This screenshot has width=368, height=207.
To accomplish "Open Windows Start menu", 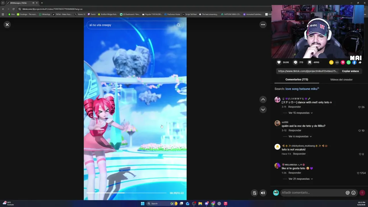I will (143, 204).
